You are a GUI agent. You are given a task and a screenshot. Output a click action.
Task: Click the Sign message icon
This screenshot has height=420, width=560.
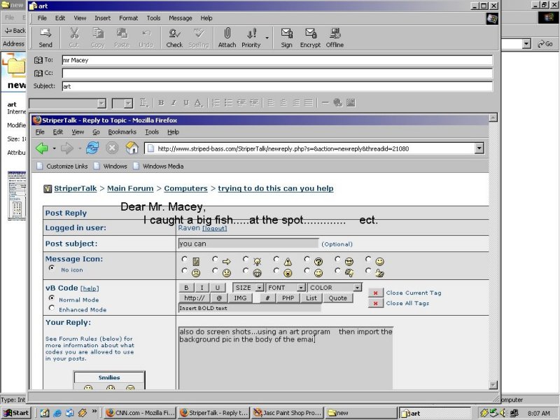click(286, 37)
